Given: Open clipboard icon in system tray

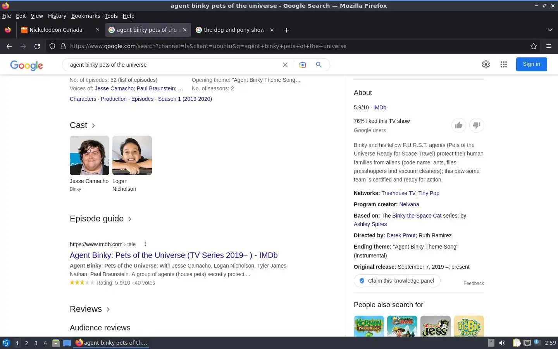Looking at the screenshot, I should [517, 343].
